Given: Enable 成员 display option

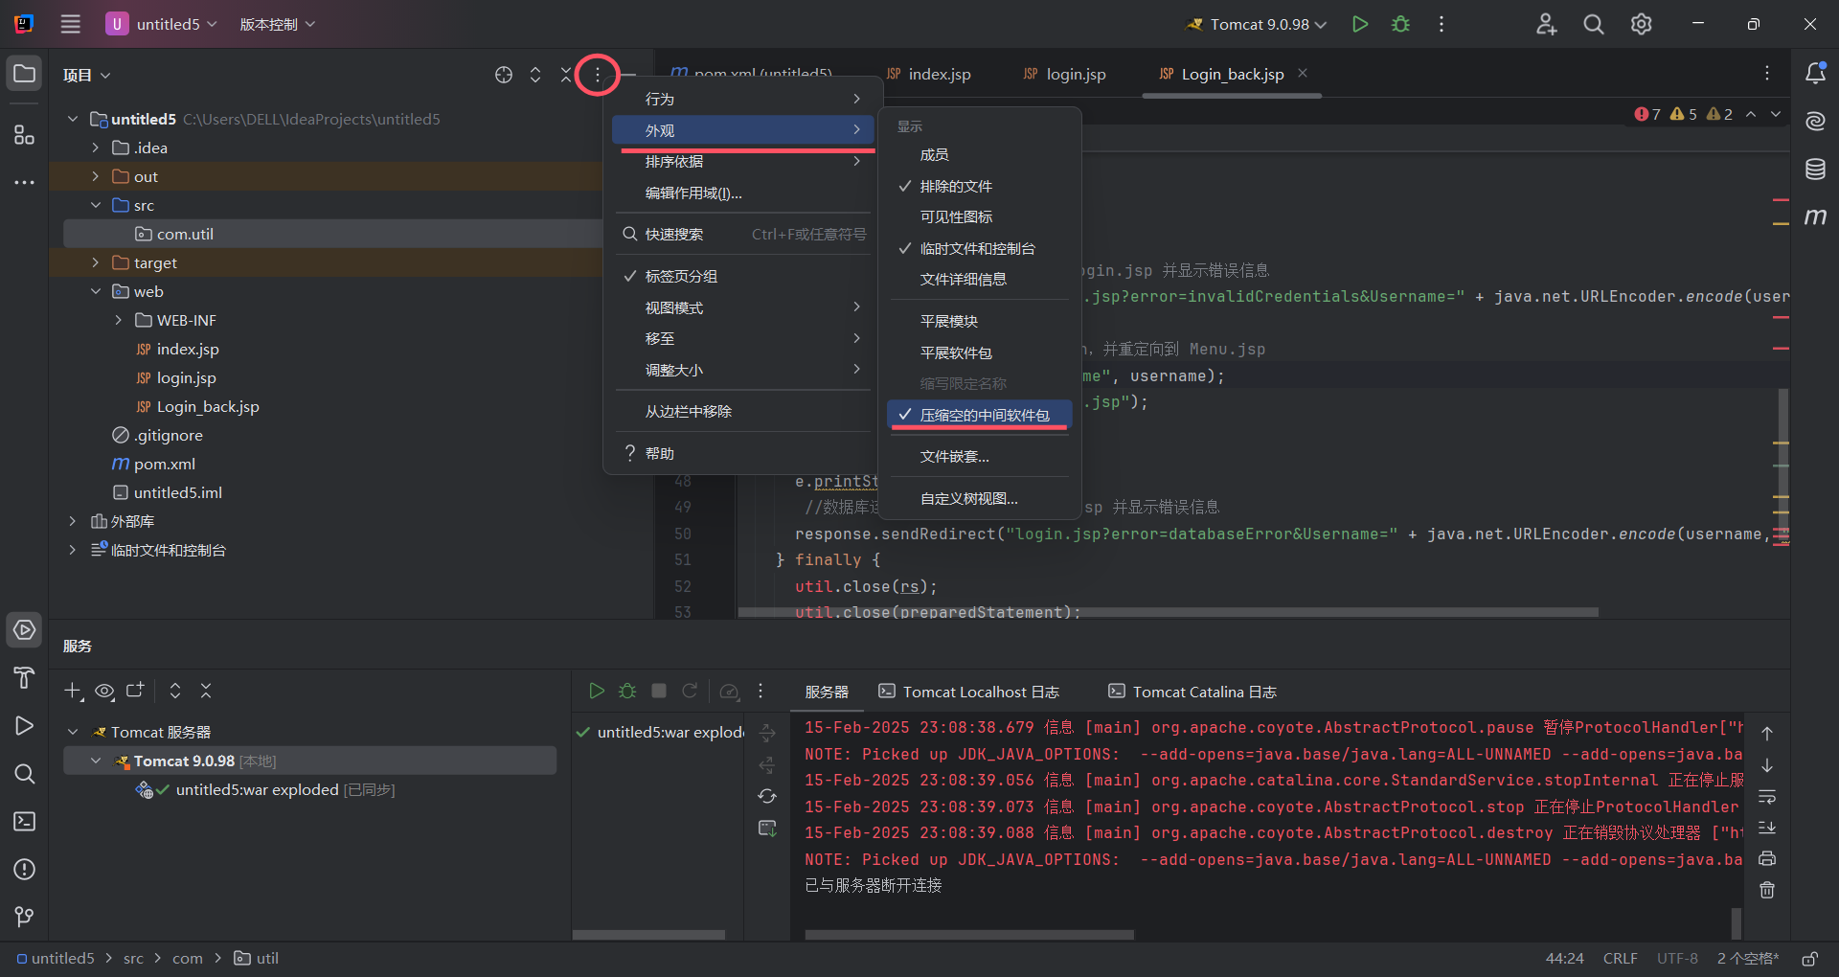Looking at the screenshot, I should [x=979, y=154].
